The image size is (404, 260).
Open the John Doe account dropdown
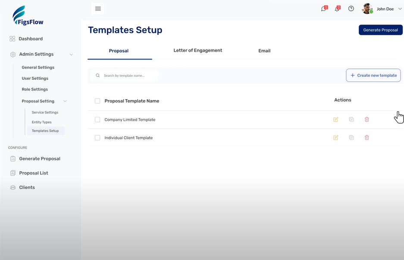[x=399, y=8]
